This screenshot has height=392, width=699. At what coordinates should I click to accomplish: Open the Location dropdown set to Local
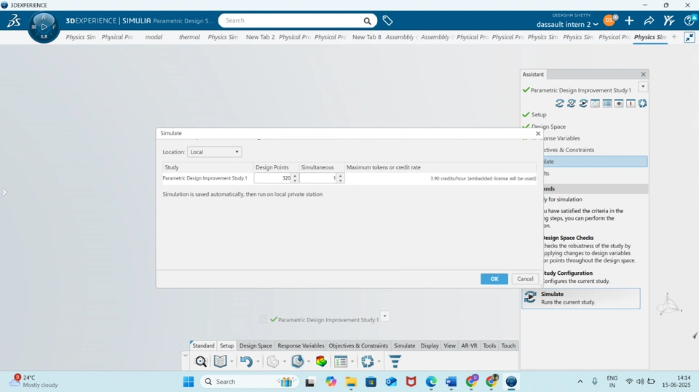(x=214, y=152)
